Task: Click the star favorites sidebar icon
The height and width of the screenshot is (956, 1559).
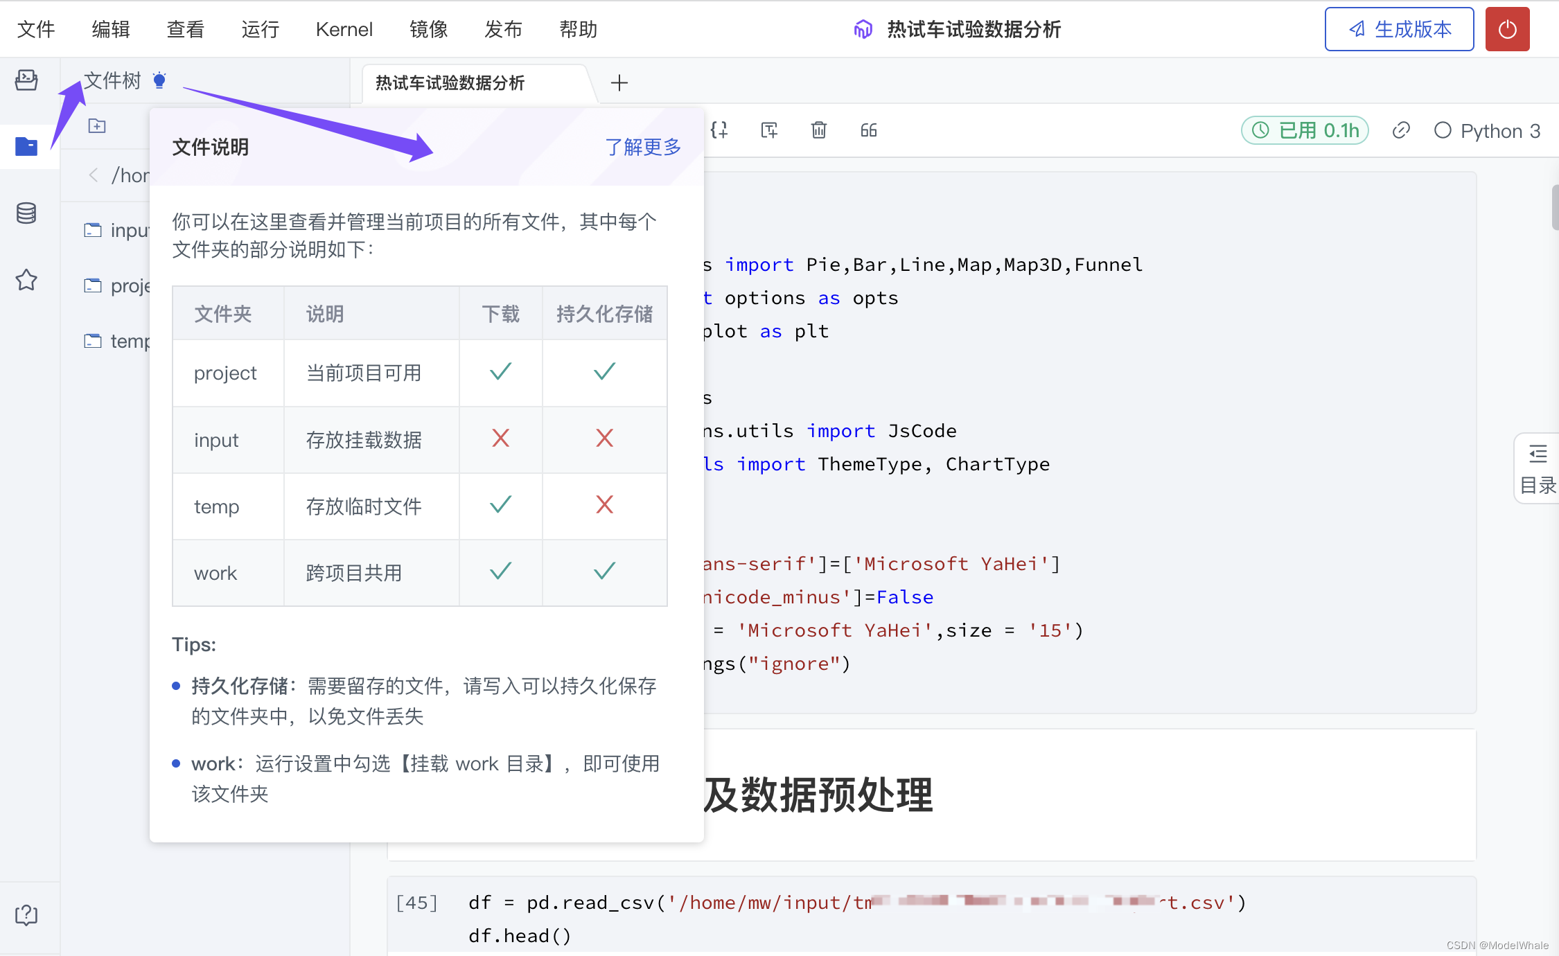Action: point(26,280)
